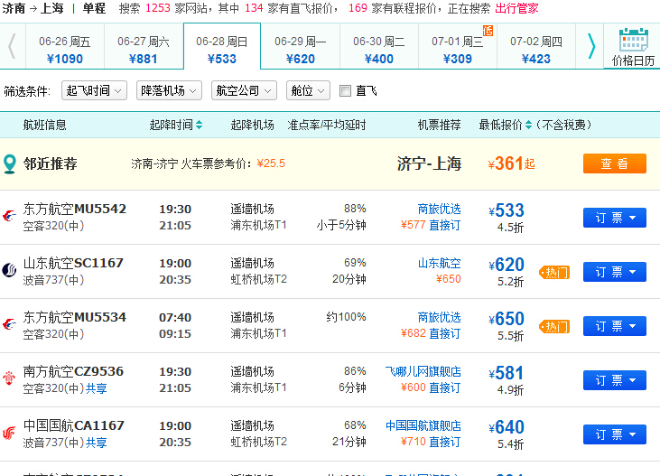Click ¥650 price under 山东航空

tap(449, 279)
